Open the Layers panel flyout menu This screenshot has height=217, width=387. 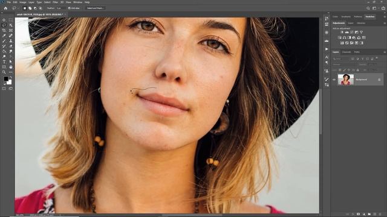point(385,52)
